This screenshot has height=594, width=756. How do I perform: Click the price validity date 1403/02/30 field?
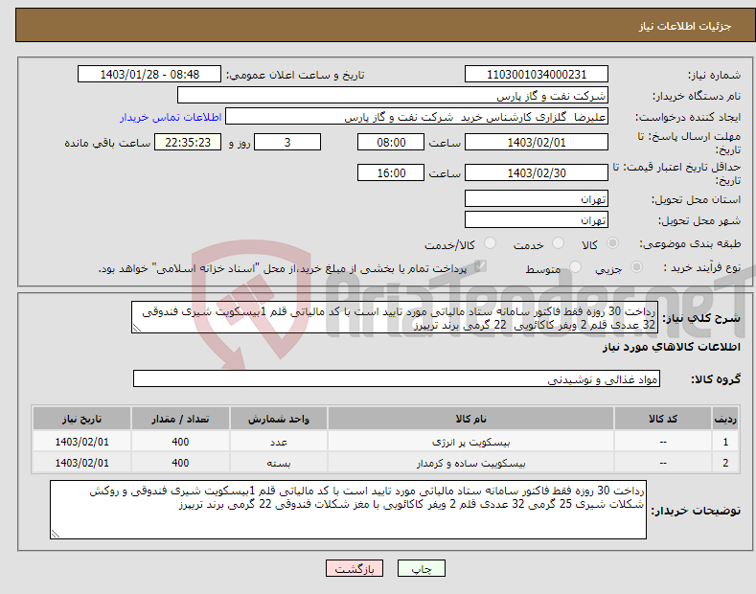coord(537,172)
